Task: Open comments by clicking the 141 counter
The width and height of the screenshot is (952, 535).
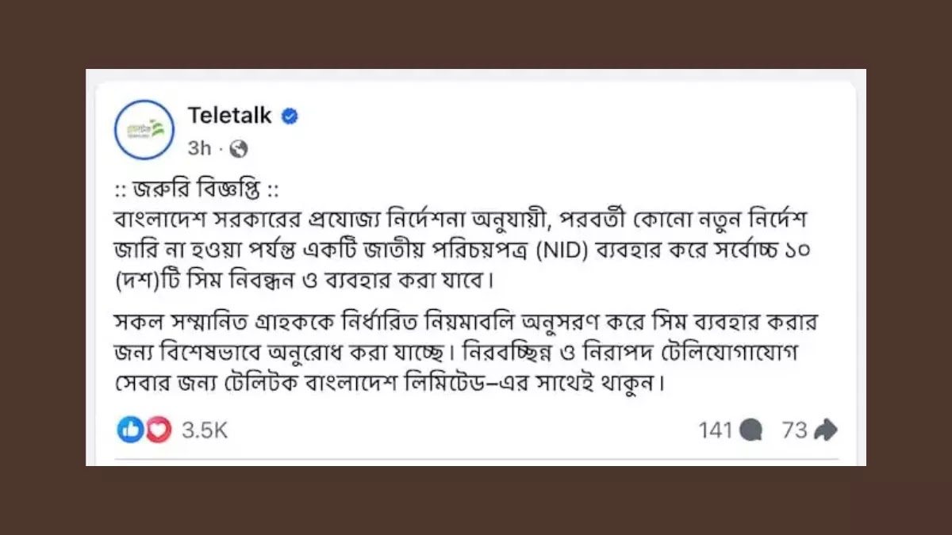Action: coord(716,430)
